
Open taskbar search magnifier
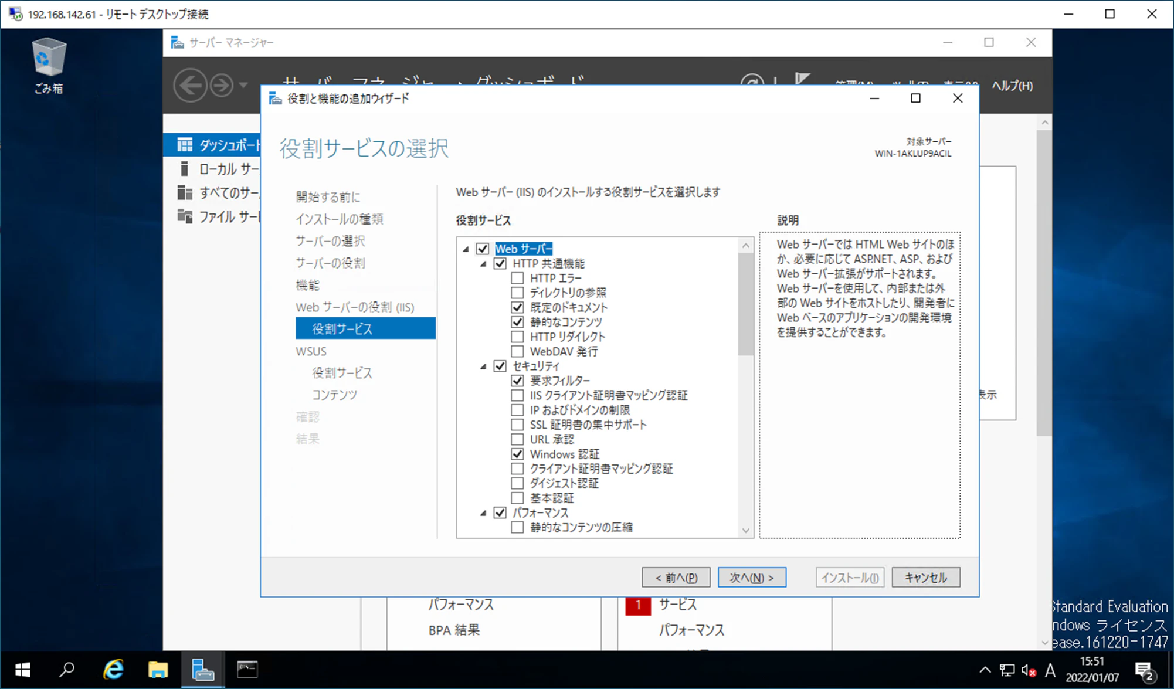(67, 670)
